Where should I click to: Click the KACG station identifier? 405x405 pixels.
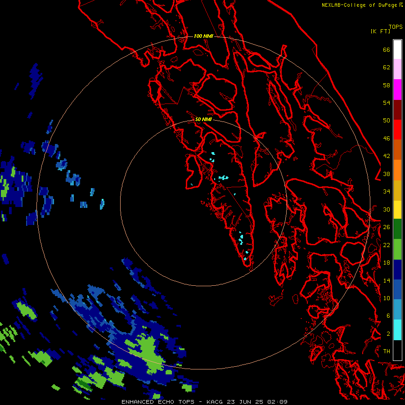coord(215,402)
